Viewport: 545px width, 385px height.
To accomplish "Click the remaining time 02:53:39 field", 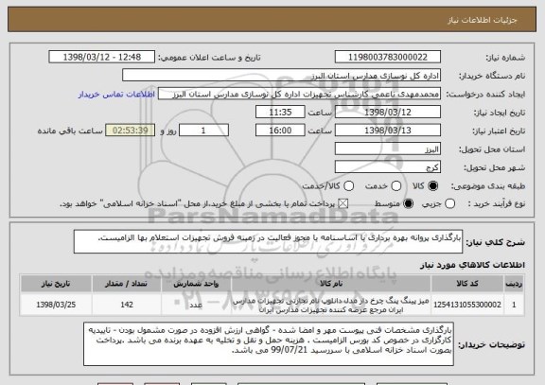I will 131,131.
